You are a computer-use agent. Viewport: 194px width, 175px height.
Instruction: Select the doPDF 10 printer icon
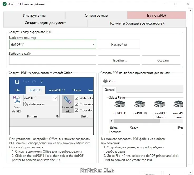(139, 104)
